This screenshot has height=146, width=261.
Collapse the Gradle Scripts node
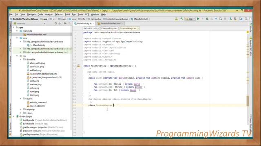tap(13, 116)
